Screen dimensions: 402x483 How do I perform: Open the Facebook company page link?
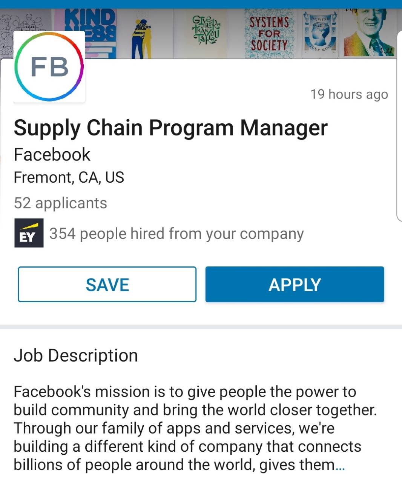pos(52,155)
